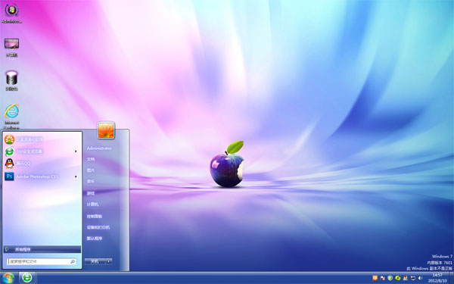The width and height of the screenshot is (454, 284).
Task: Open the volume speaker tray icon
Action: 421,278
